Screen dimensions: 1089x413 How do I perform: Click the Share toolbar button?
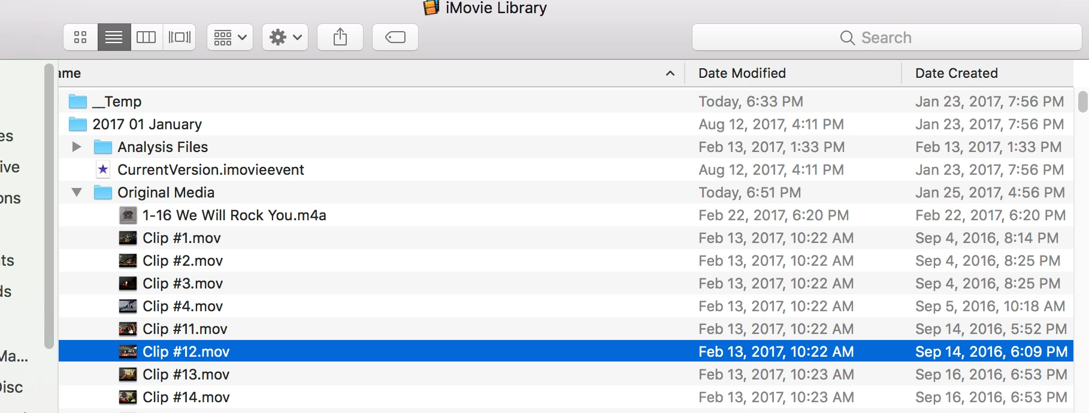(x=340, y=37)
